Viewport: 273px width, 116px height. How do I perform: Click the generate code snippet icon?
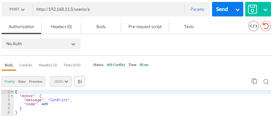pos(253,26)
